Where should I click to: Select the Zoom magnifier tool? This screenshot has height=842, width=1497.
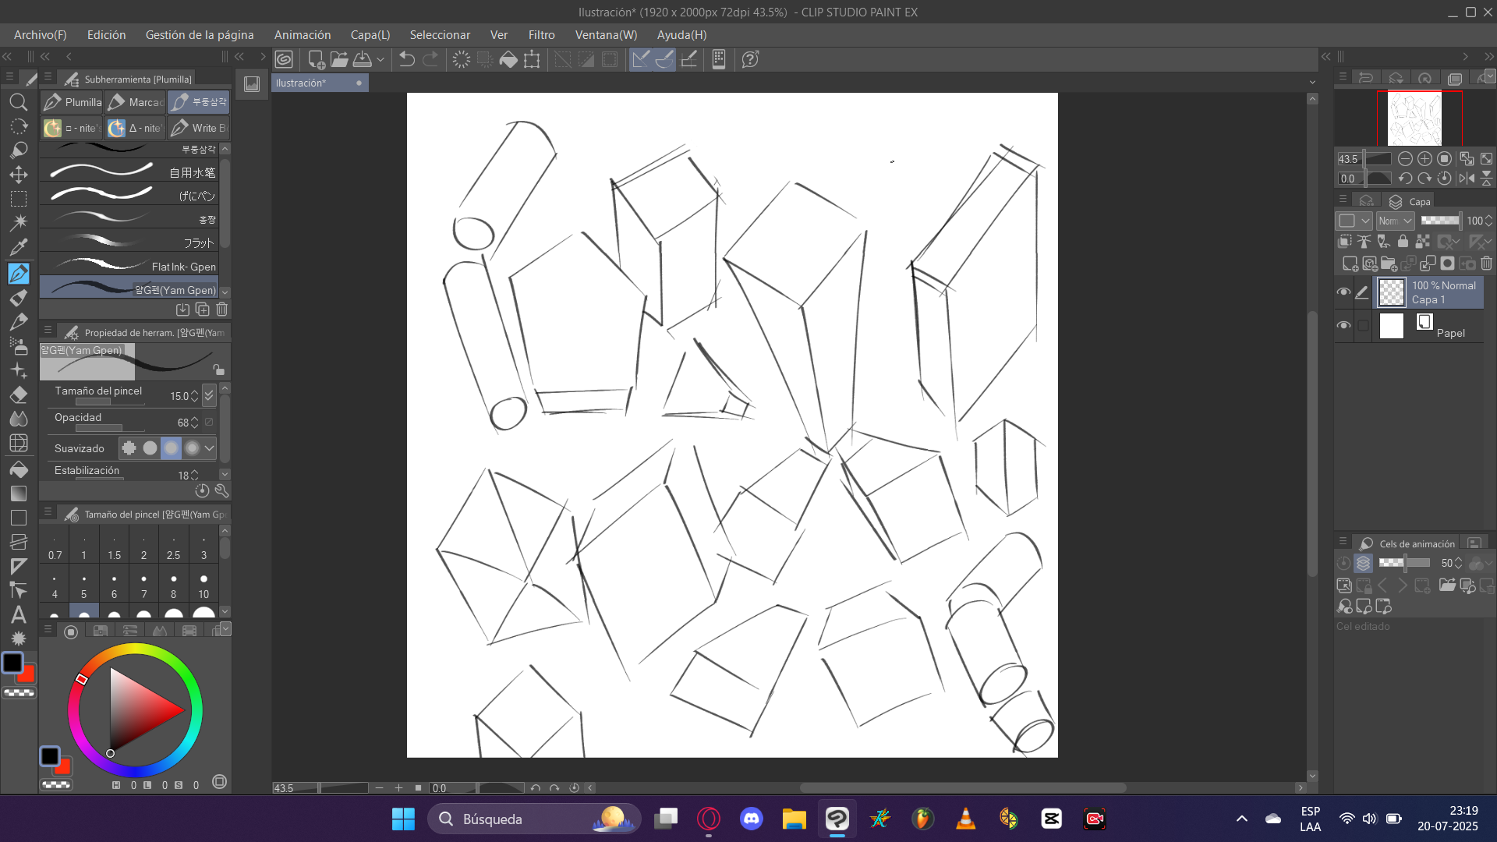coord(19,102)
